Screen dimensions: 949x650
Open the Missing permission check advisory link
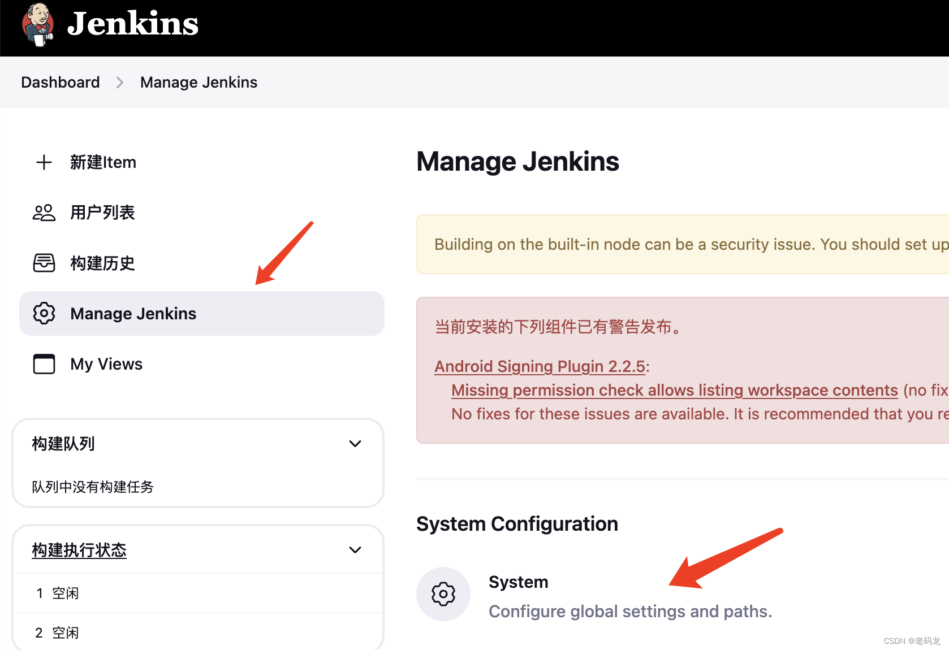(675, 390)
